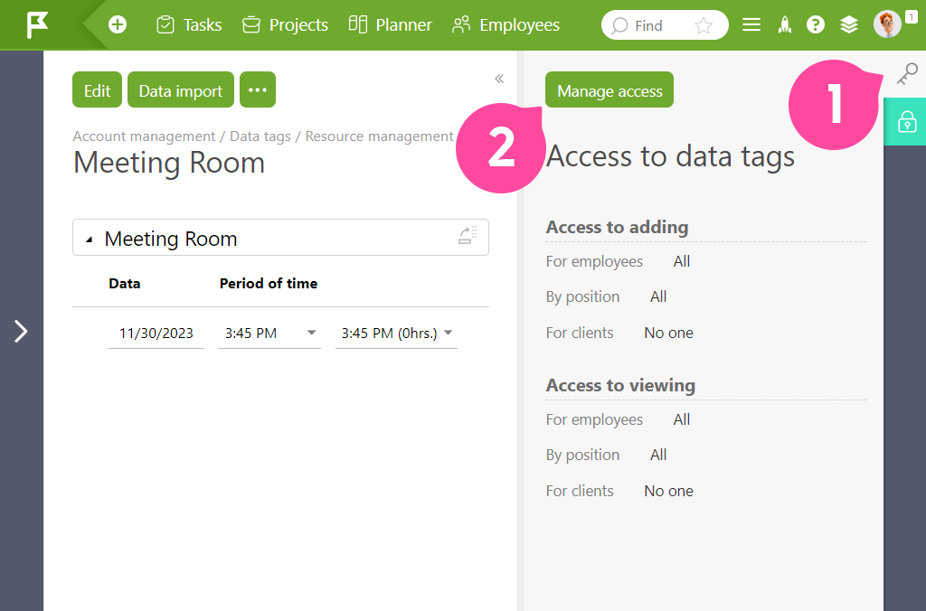Viewport: 926px width, 611px height.
Task: Click the user avatar picture
Action: [x=887, y=24]
